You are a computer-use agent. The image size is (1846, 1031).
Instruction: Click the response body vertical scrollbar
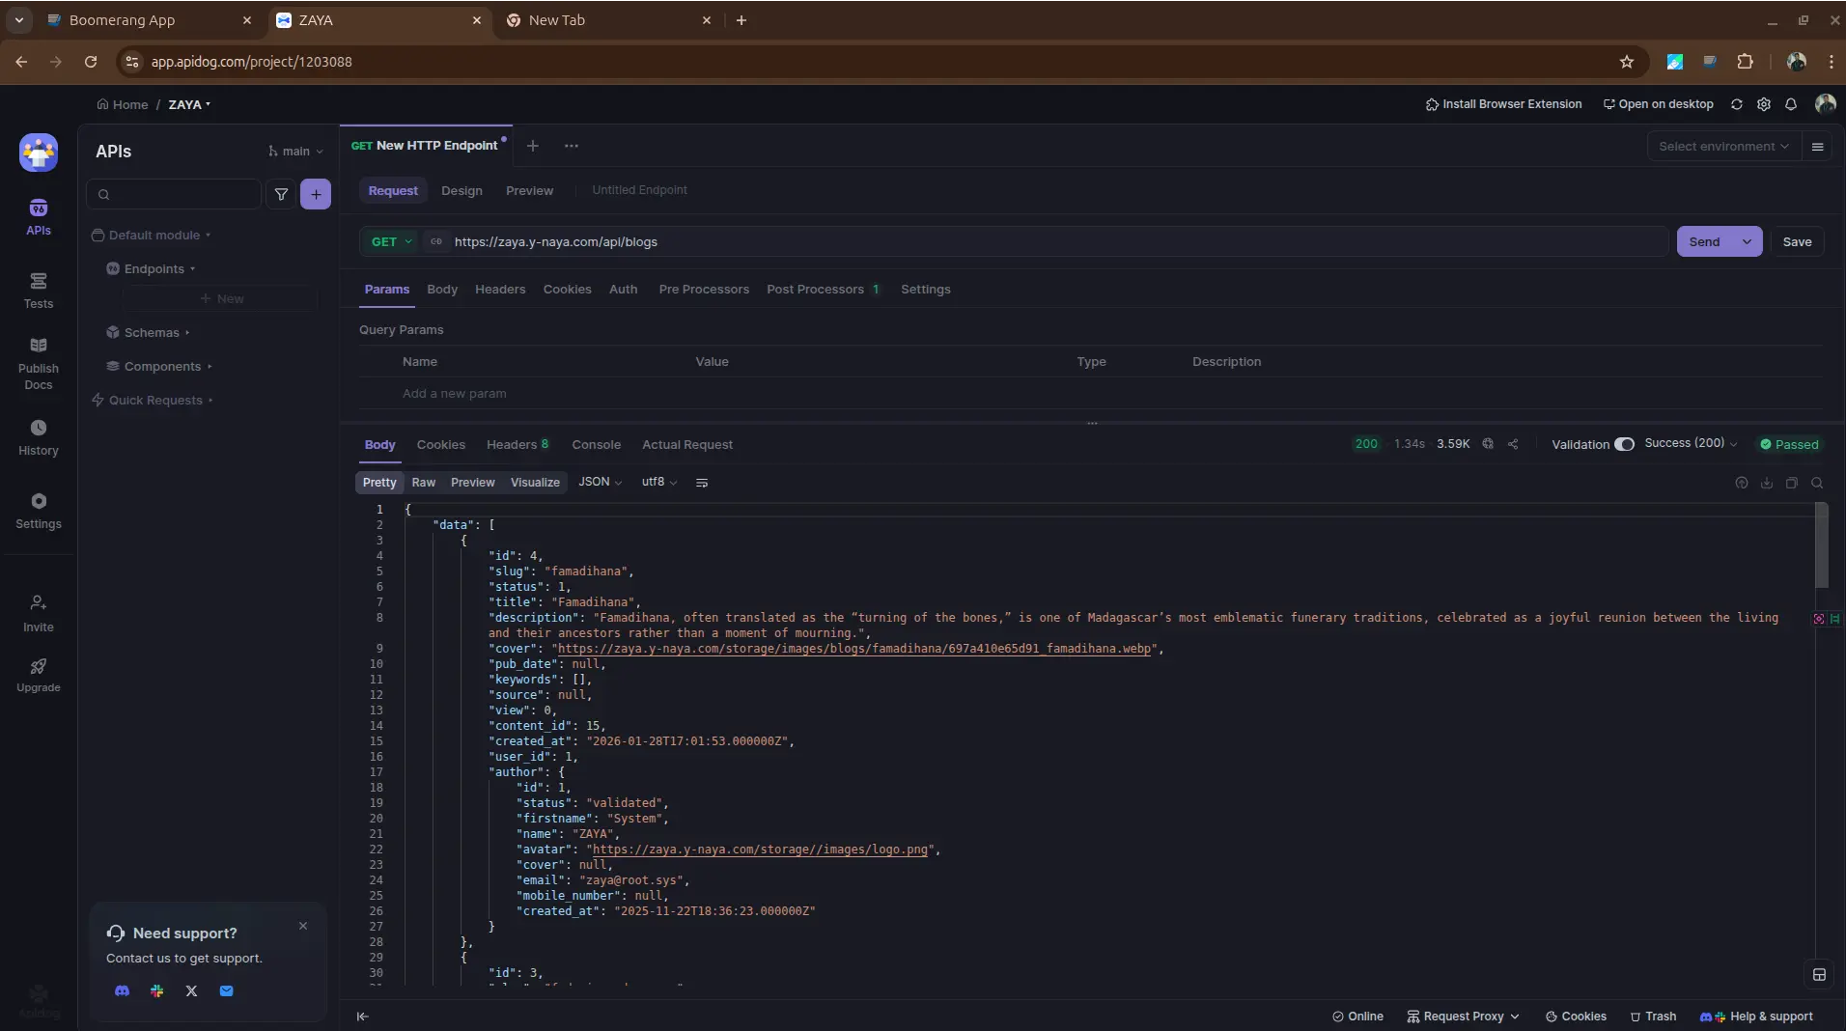tap(1821, 545)
